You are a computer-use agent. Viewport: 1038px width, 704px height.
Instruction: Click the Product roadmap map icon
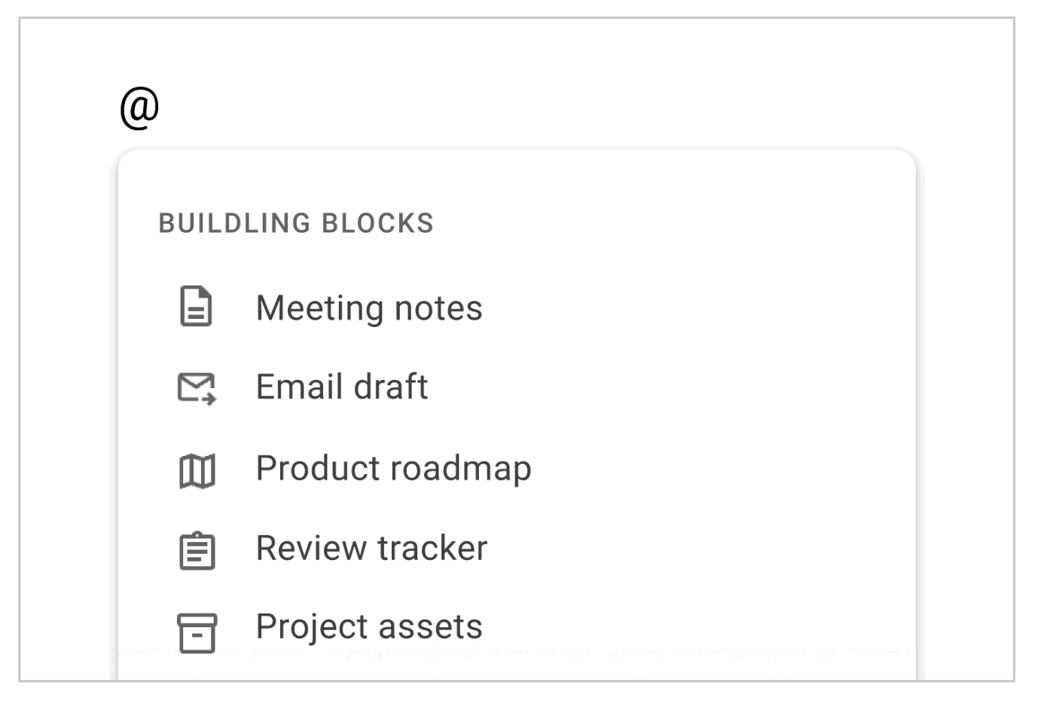197,470
